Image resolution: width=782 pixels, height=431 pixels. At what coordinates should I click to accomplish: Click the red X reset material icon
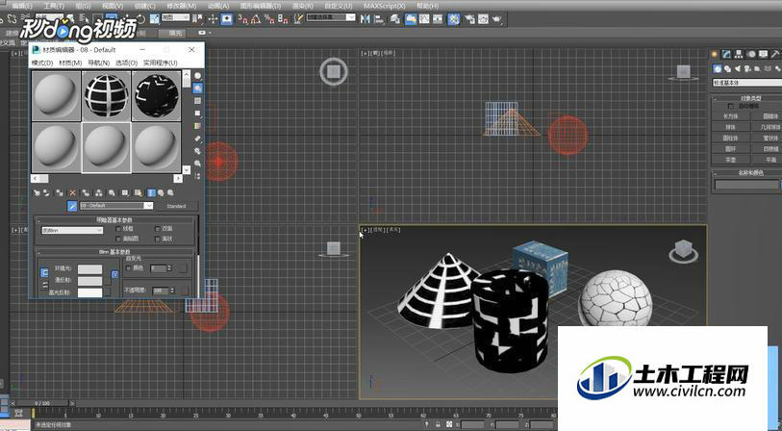click(72, 193)
